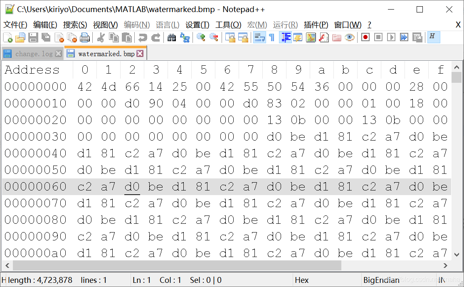464x287 pixels.
Task: Click the Close All documents icon
Action: tap(72, 37)
